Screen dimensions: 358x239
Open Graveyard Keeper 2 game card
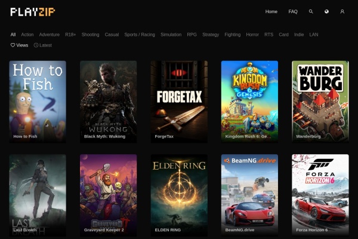[x=109, y=195]
